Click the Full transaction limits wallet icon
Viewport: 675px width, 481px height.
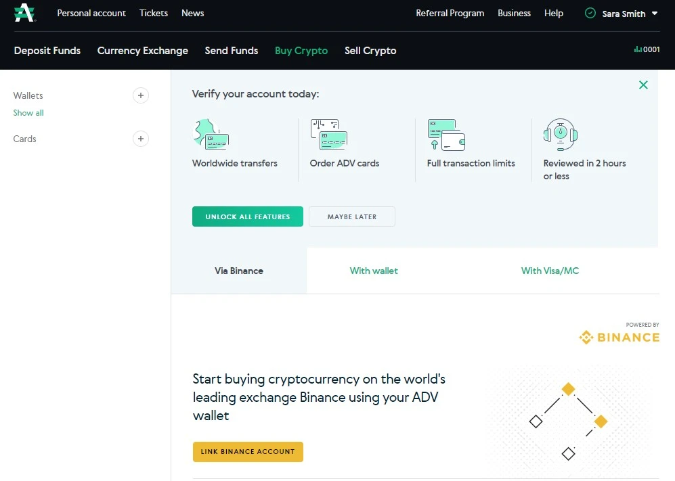446,134
